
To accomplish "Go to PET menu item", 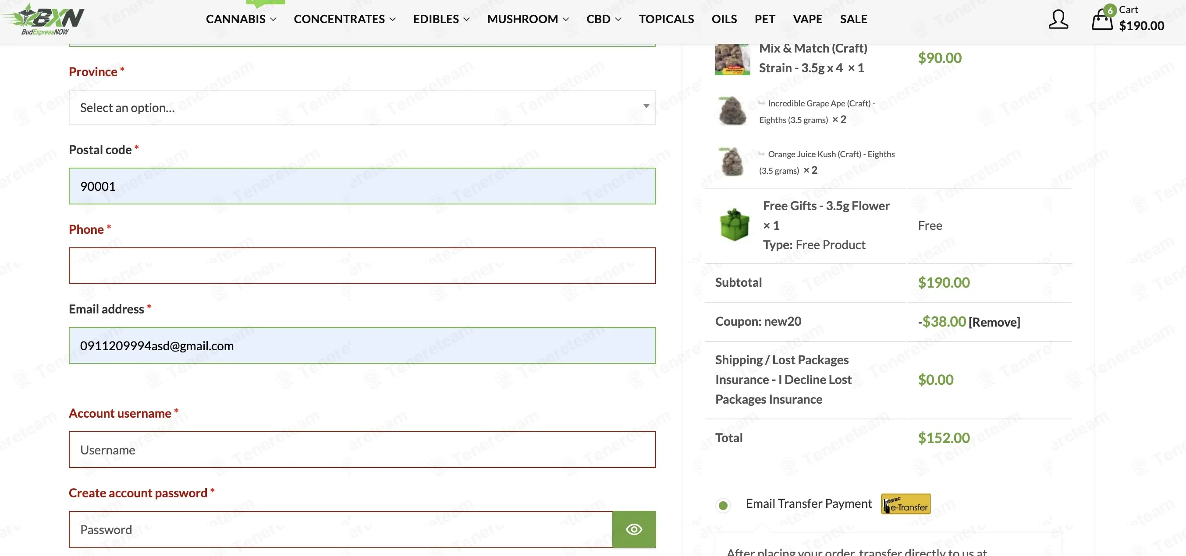I will 765,19.
